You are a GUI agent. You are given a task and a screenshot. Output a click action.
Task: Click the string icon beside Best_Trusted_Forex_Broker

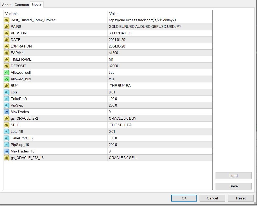click(7, 20)
